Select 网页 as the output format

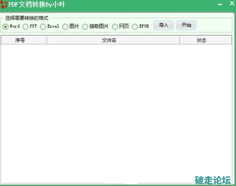(x=115, y=27)
